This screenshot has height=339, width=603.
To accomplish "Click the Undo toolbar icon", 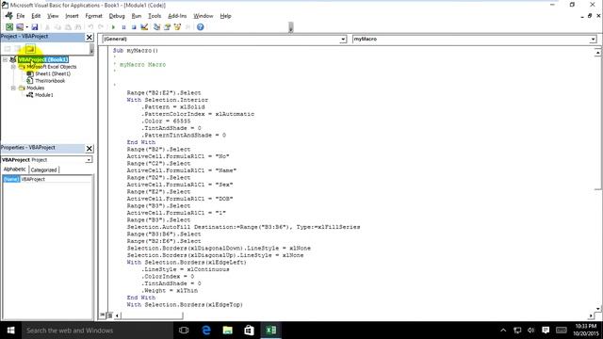I will tap(90, 27).
